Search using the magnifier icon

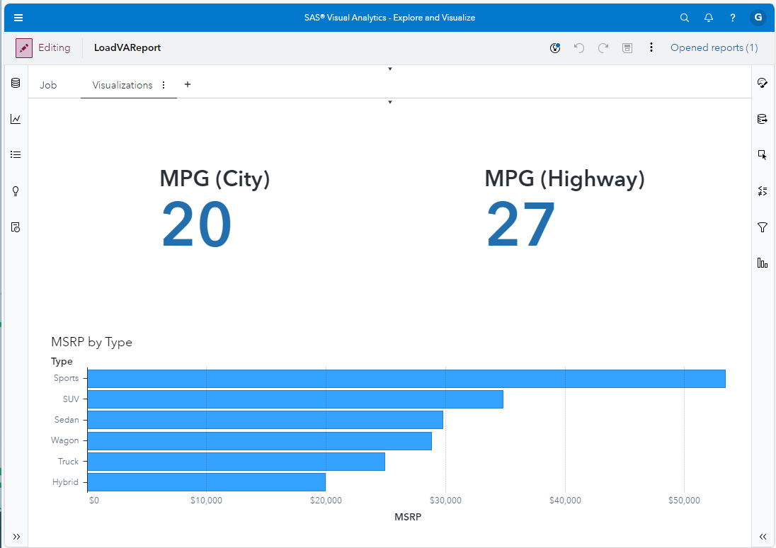(684, 17)
